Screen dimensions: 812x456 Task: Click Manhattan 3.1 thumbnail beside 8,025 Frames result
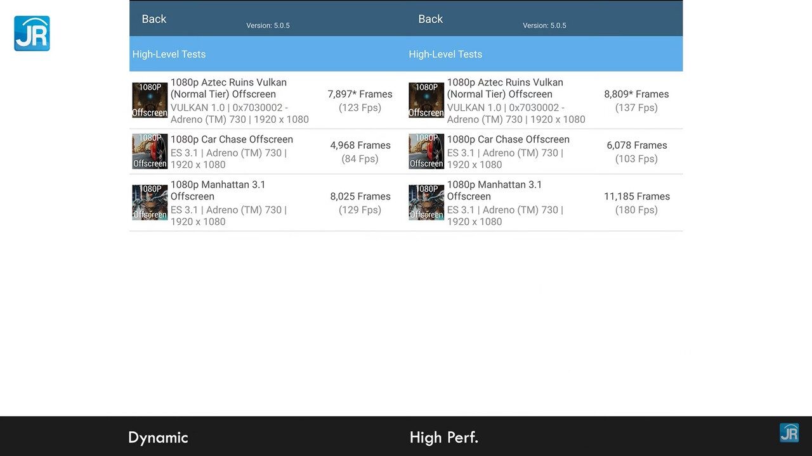(x=150, y=203)
